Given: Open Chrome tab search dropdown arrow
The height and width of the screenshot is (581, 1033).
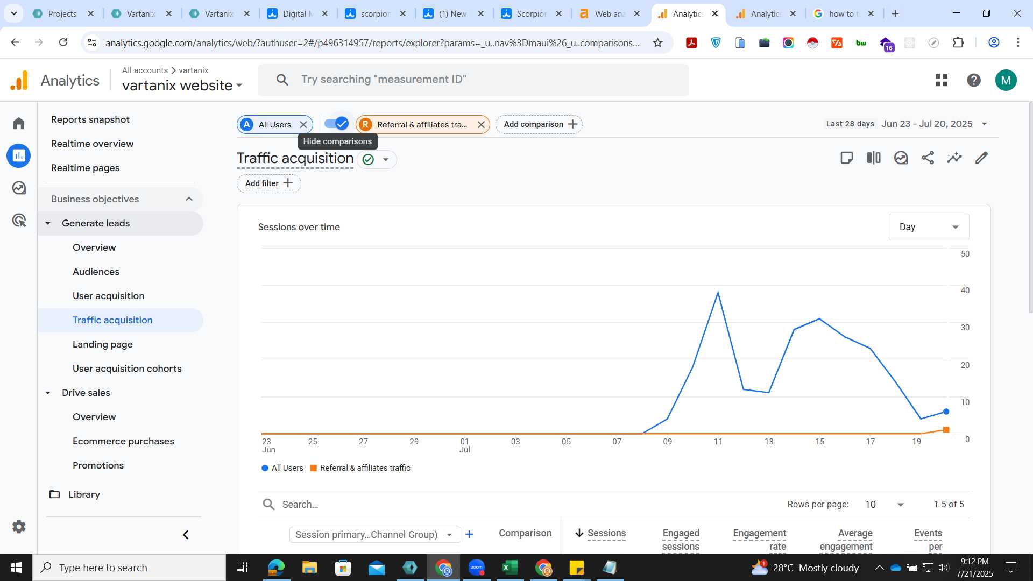Looking at the screenshot, I should click(13, 13).
